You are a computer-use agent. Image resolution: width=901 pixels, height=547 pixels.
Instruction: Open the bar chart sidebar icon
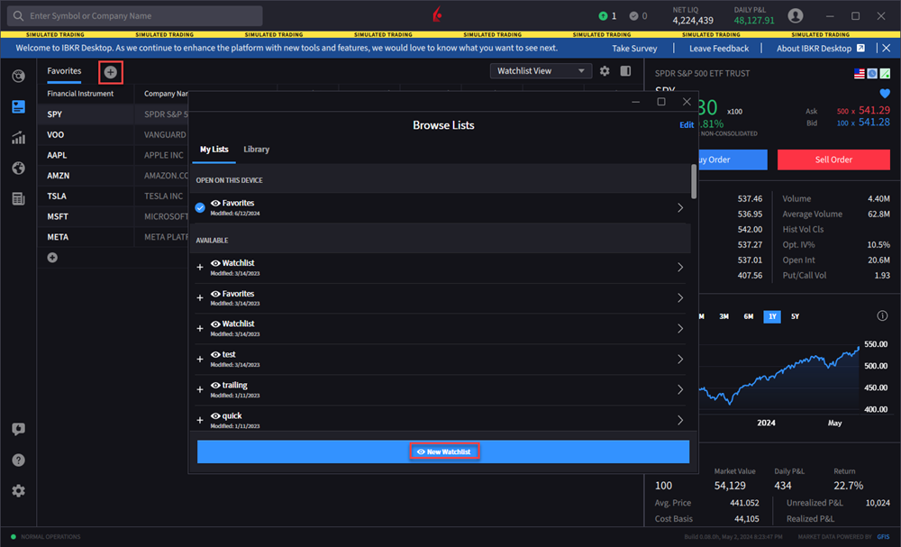[x=18, y=137]
